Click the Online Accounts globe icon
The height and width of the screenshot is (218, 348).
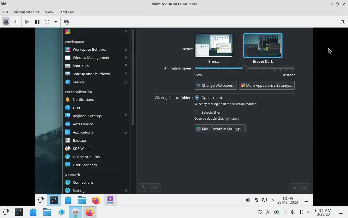(x=68, y=157)
